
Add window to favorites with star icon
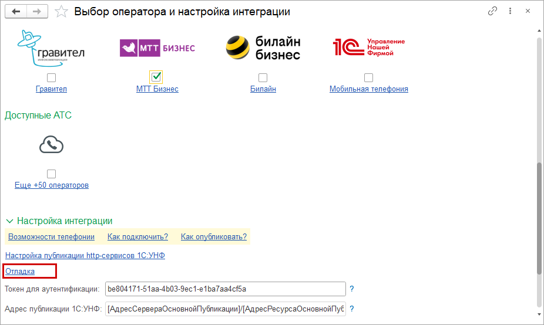61,12
